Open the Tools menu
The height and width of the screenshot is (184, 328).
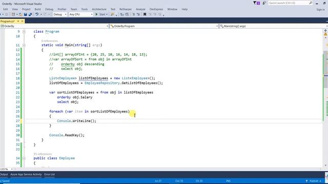click(85, 9)
